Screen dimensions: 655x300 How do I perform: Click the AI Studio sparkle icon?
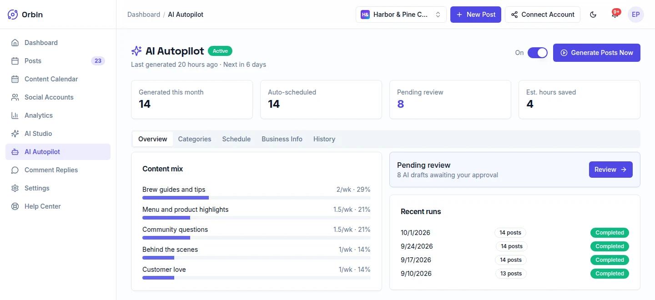(15, 134)
